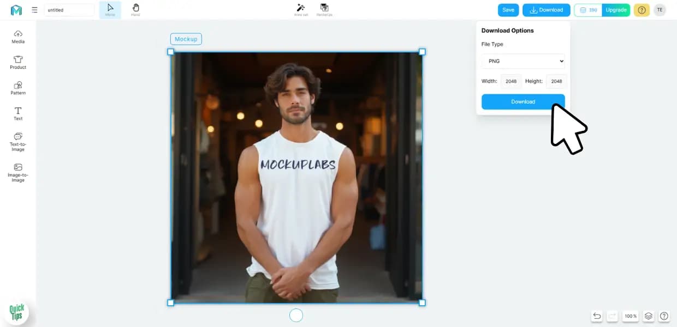Open the TE user account menu
The height and width of the screenshot is (327, 677).
(x=660, y=10)
